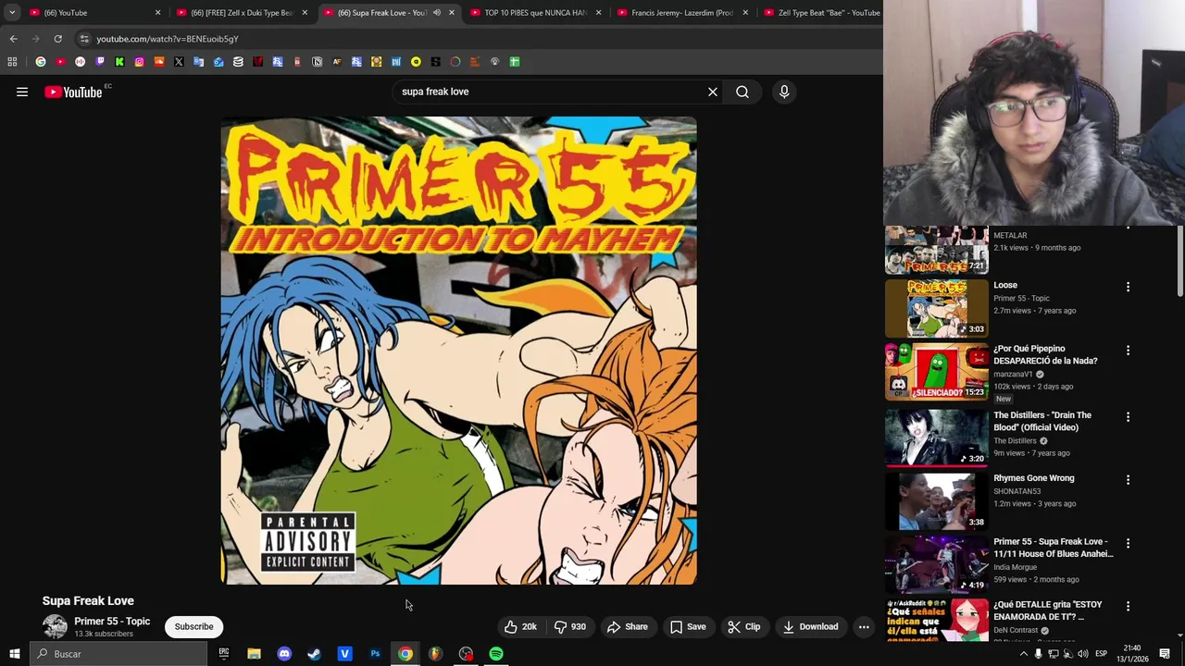Play The Distillers Drain The Blood thumbnail
The image size is (1185, 666).
(936, 438)
